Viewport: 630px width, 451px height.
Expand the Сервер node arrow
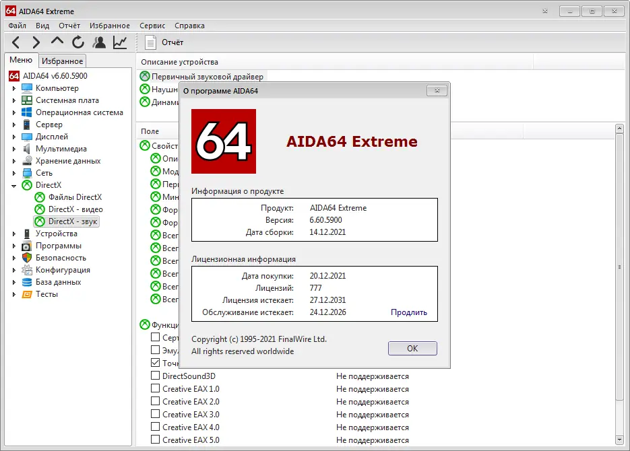pyautogui.click(x=14, y=125)
